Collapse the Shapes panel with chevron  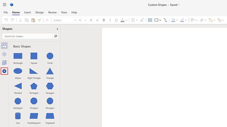[57, 29]
